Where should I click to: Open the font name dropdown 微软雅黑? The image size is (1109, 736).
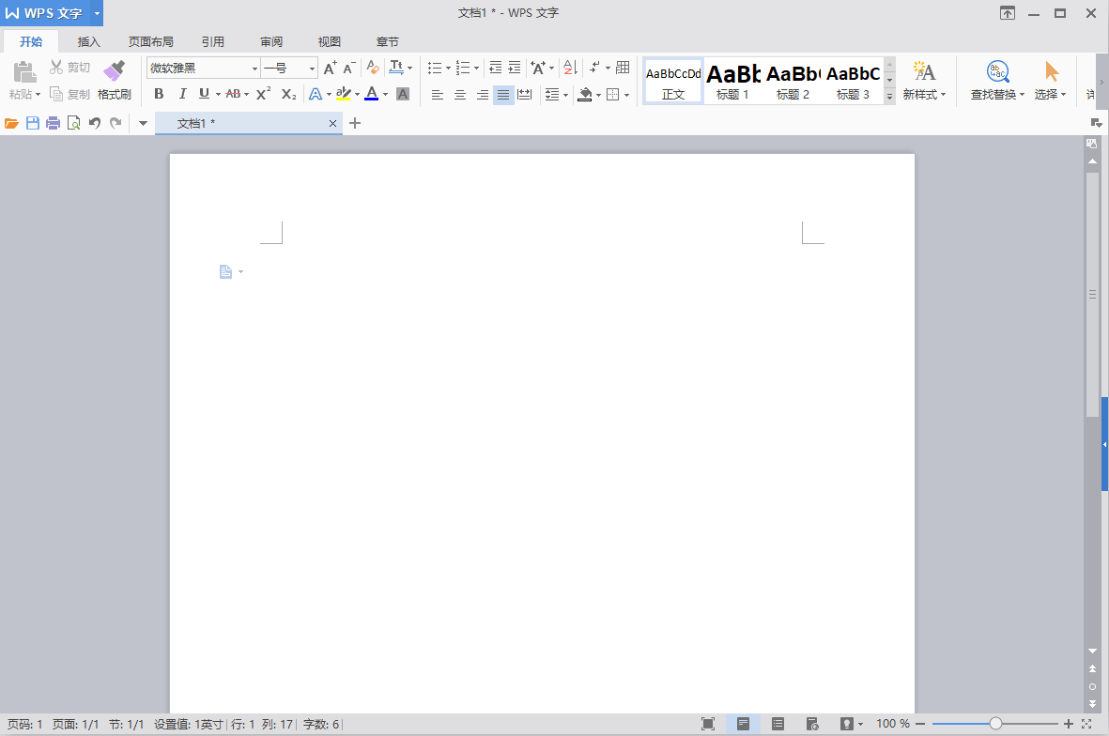pyautogui.click(x=254, y=69)
